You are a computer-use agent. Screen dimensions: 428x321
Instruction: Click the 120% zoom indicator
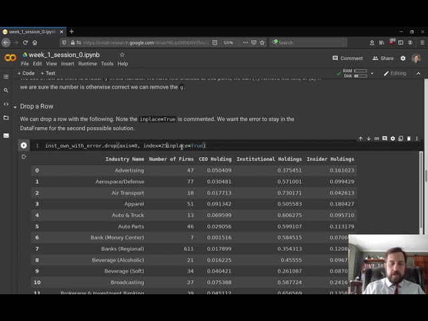coord(228,43)
